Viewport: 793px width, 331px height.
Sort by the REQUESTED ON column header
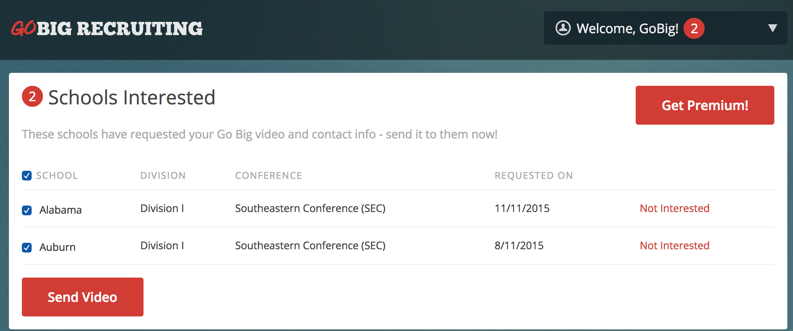pyautogui.click(x=534, y=176)
